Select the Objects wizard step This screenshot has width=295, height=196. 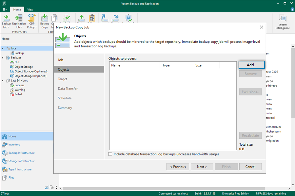point(79,69)
